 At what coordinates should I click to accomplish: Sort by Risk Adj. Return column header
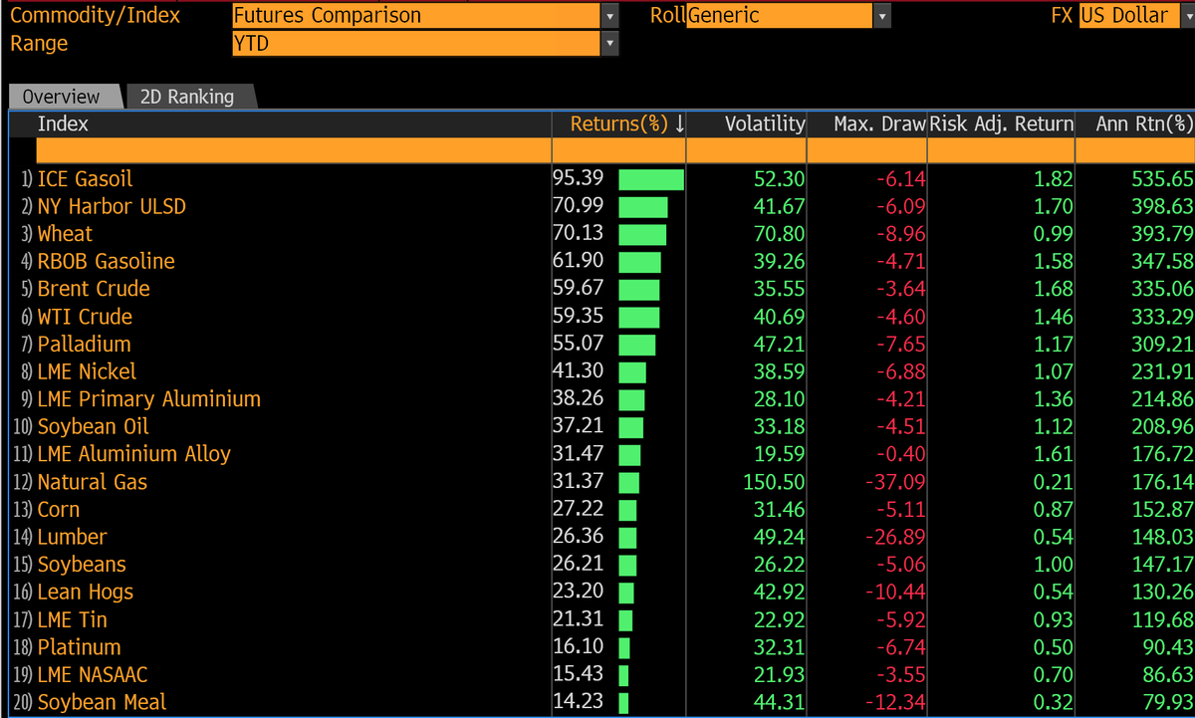coord(1002,123)
